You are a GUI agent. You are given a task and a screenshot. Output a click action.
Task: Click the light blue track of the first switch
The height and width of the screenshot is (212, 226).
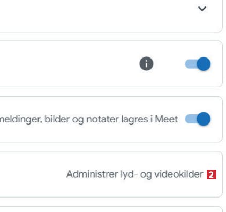pyautogui.click(x=191, y=64)
